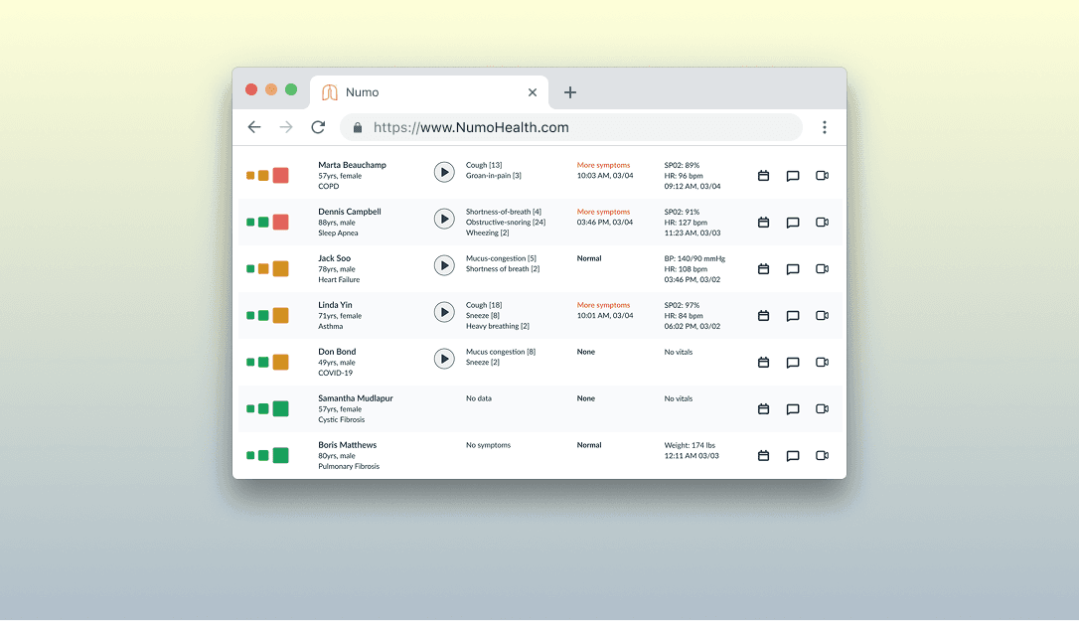Play Dennis Campbell's symptom recording
1079x621 pixels.
point(444,219)
